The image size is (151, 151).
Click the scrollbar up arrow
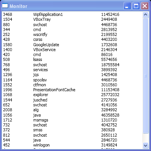(x=146, y=15)
